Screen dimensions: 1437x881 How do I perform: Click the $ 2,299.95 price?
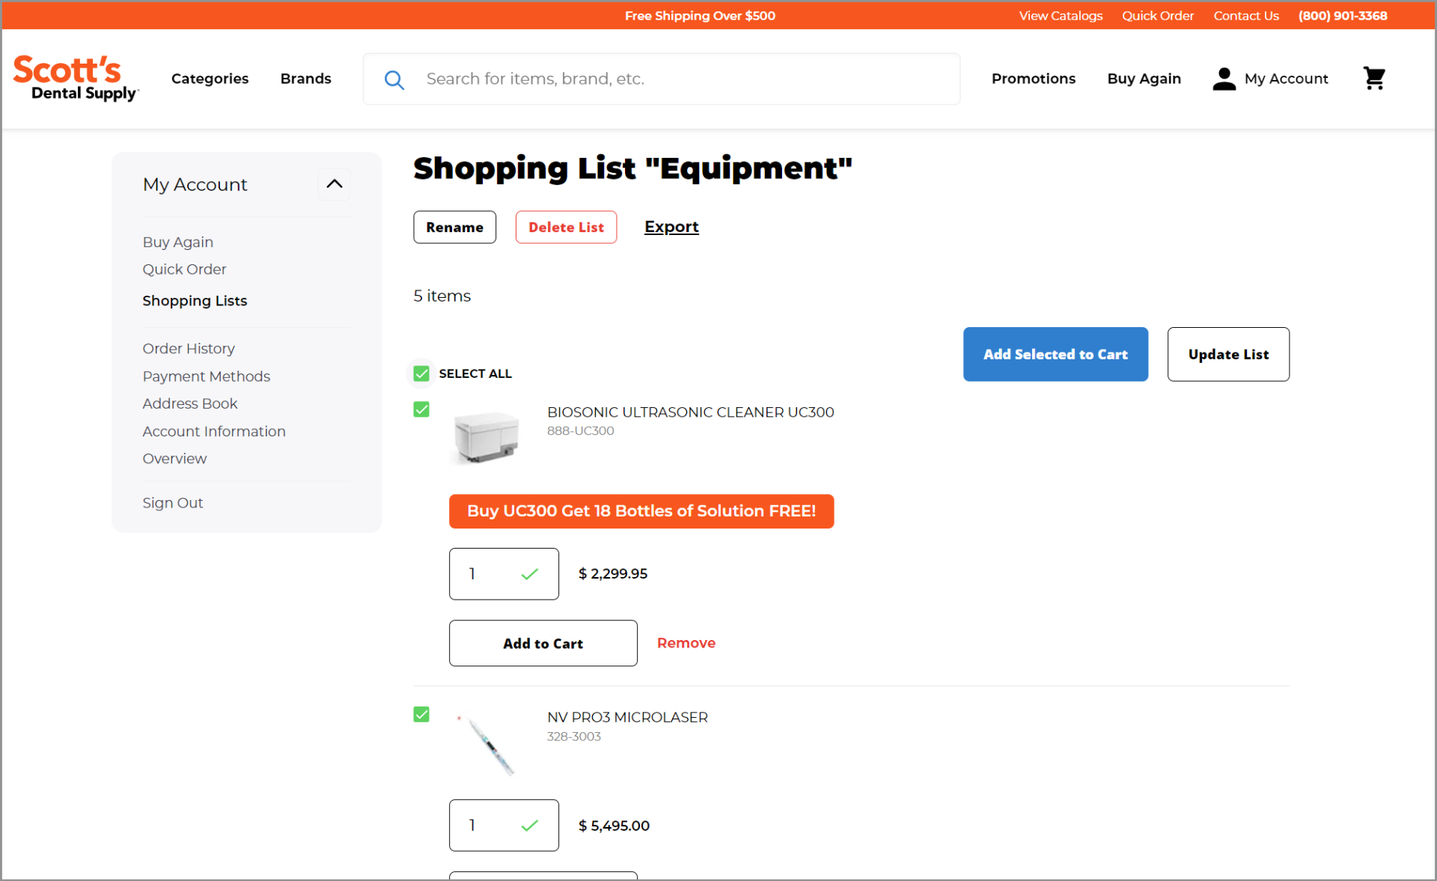click(612, 574)
